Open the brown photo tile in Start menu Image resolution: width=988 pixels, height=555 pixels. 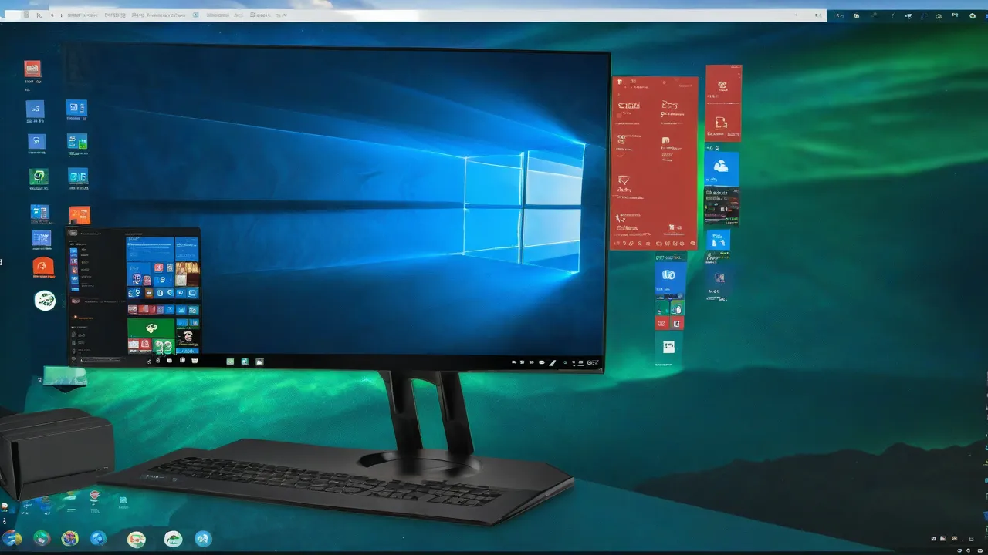[x=188, y=274]
